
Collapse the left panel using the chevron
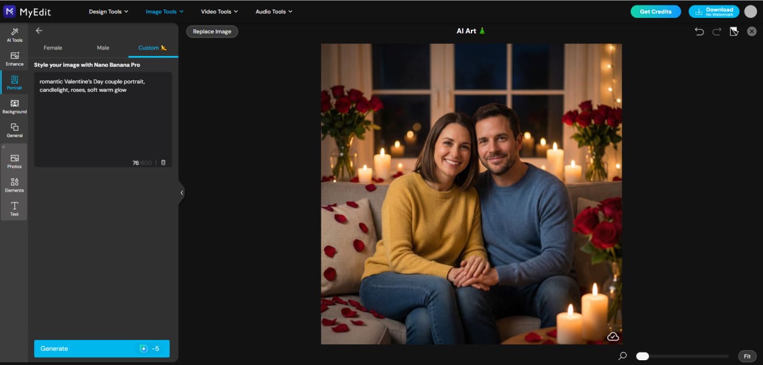(182, 192)
